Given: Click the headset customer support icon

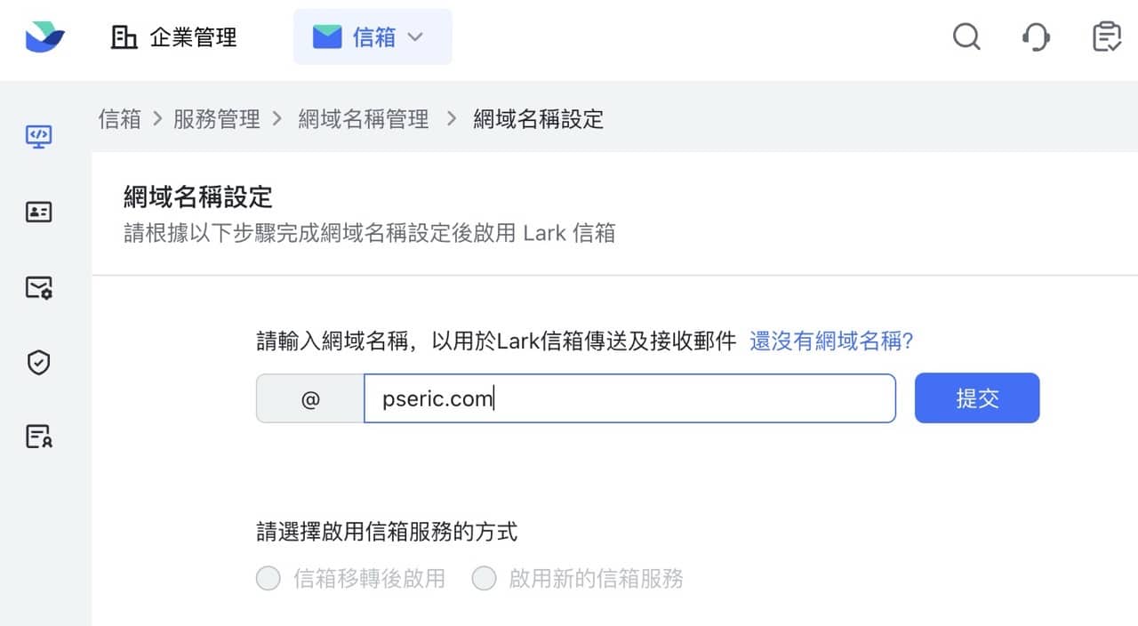Looking at the screenshot, I should [x=1036, y=37].
